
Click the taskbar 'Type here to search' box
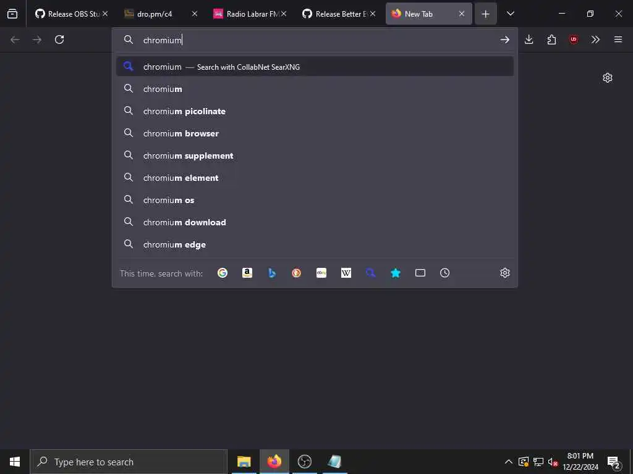(x=129, y=462)
